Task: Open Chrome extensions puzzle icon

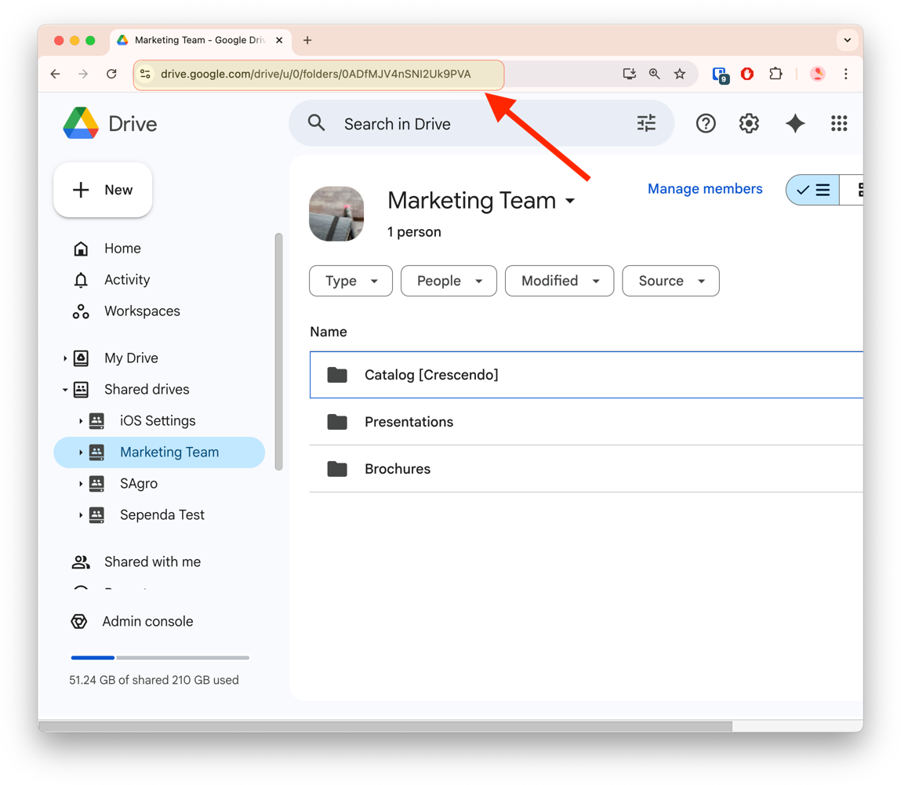Action: pos(776,74)
